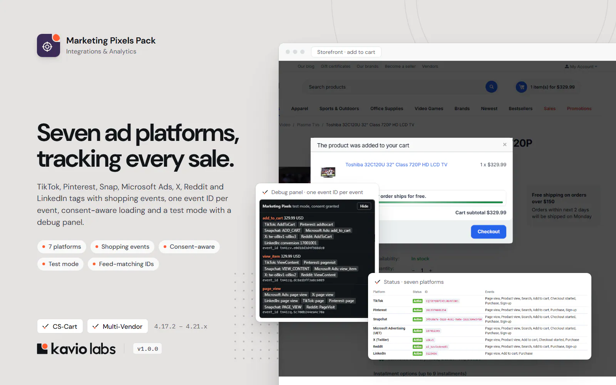The image size is (616, 385).
Task: Close the product added to cart popup
Action: (504, 145)
